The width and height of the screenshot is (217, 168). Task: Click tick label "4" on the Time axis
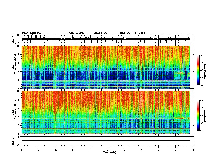pyautogui.click(x=90, y=150)
